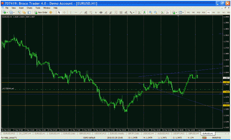The width and height of the screenshot is (231, 140).
Task: Toggle the Terminal window icon
Action: (x=29, y=13)
